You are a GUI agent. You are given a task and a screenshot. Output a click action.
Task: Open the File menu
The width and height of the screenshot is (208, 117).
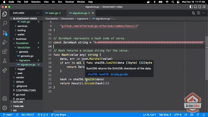point(19,2)
